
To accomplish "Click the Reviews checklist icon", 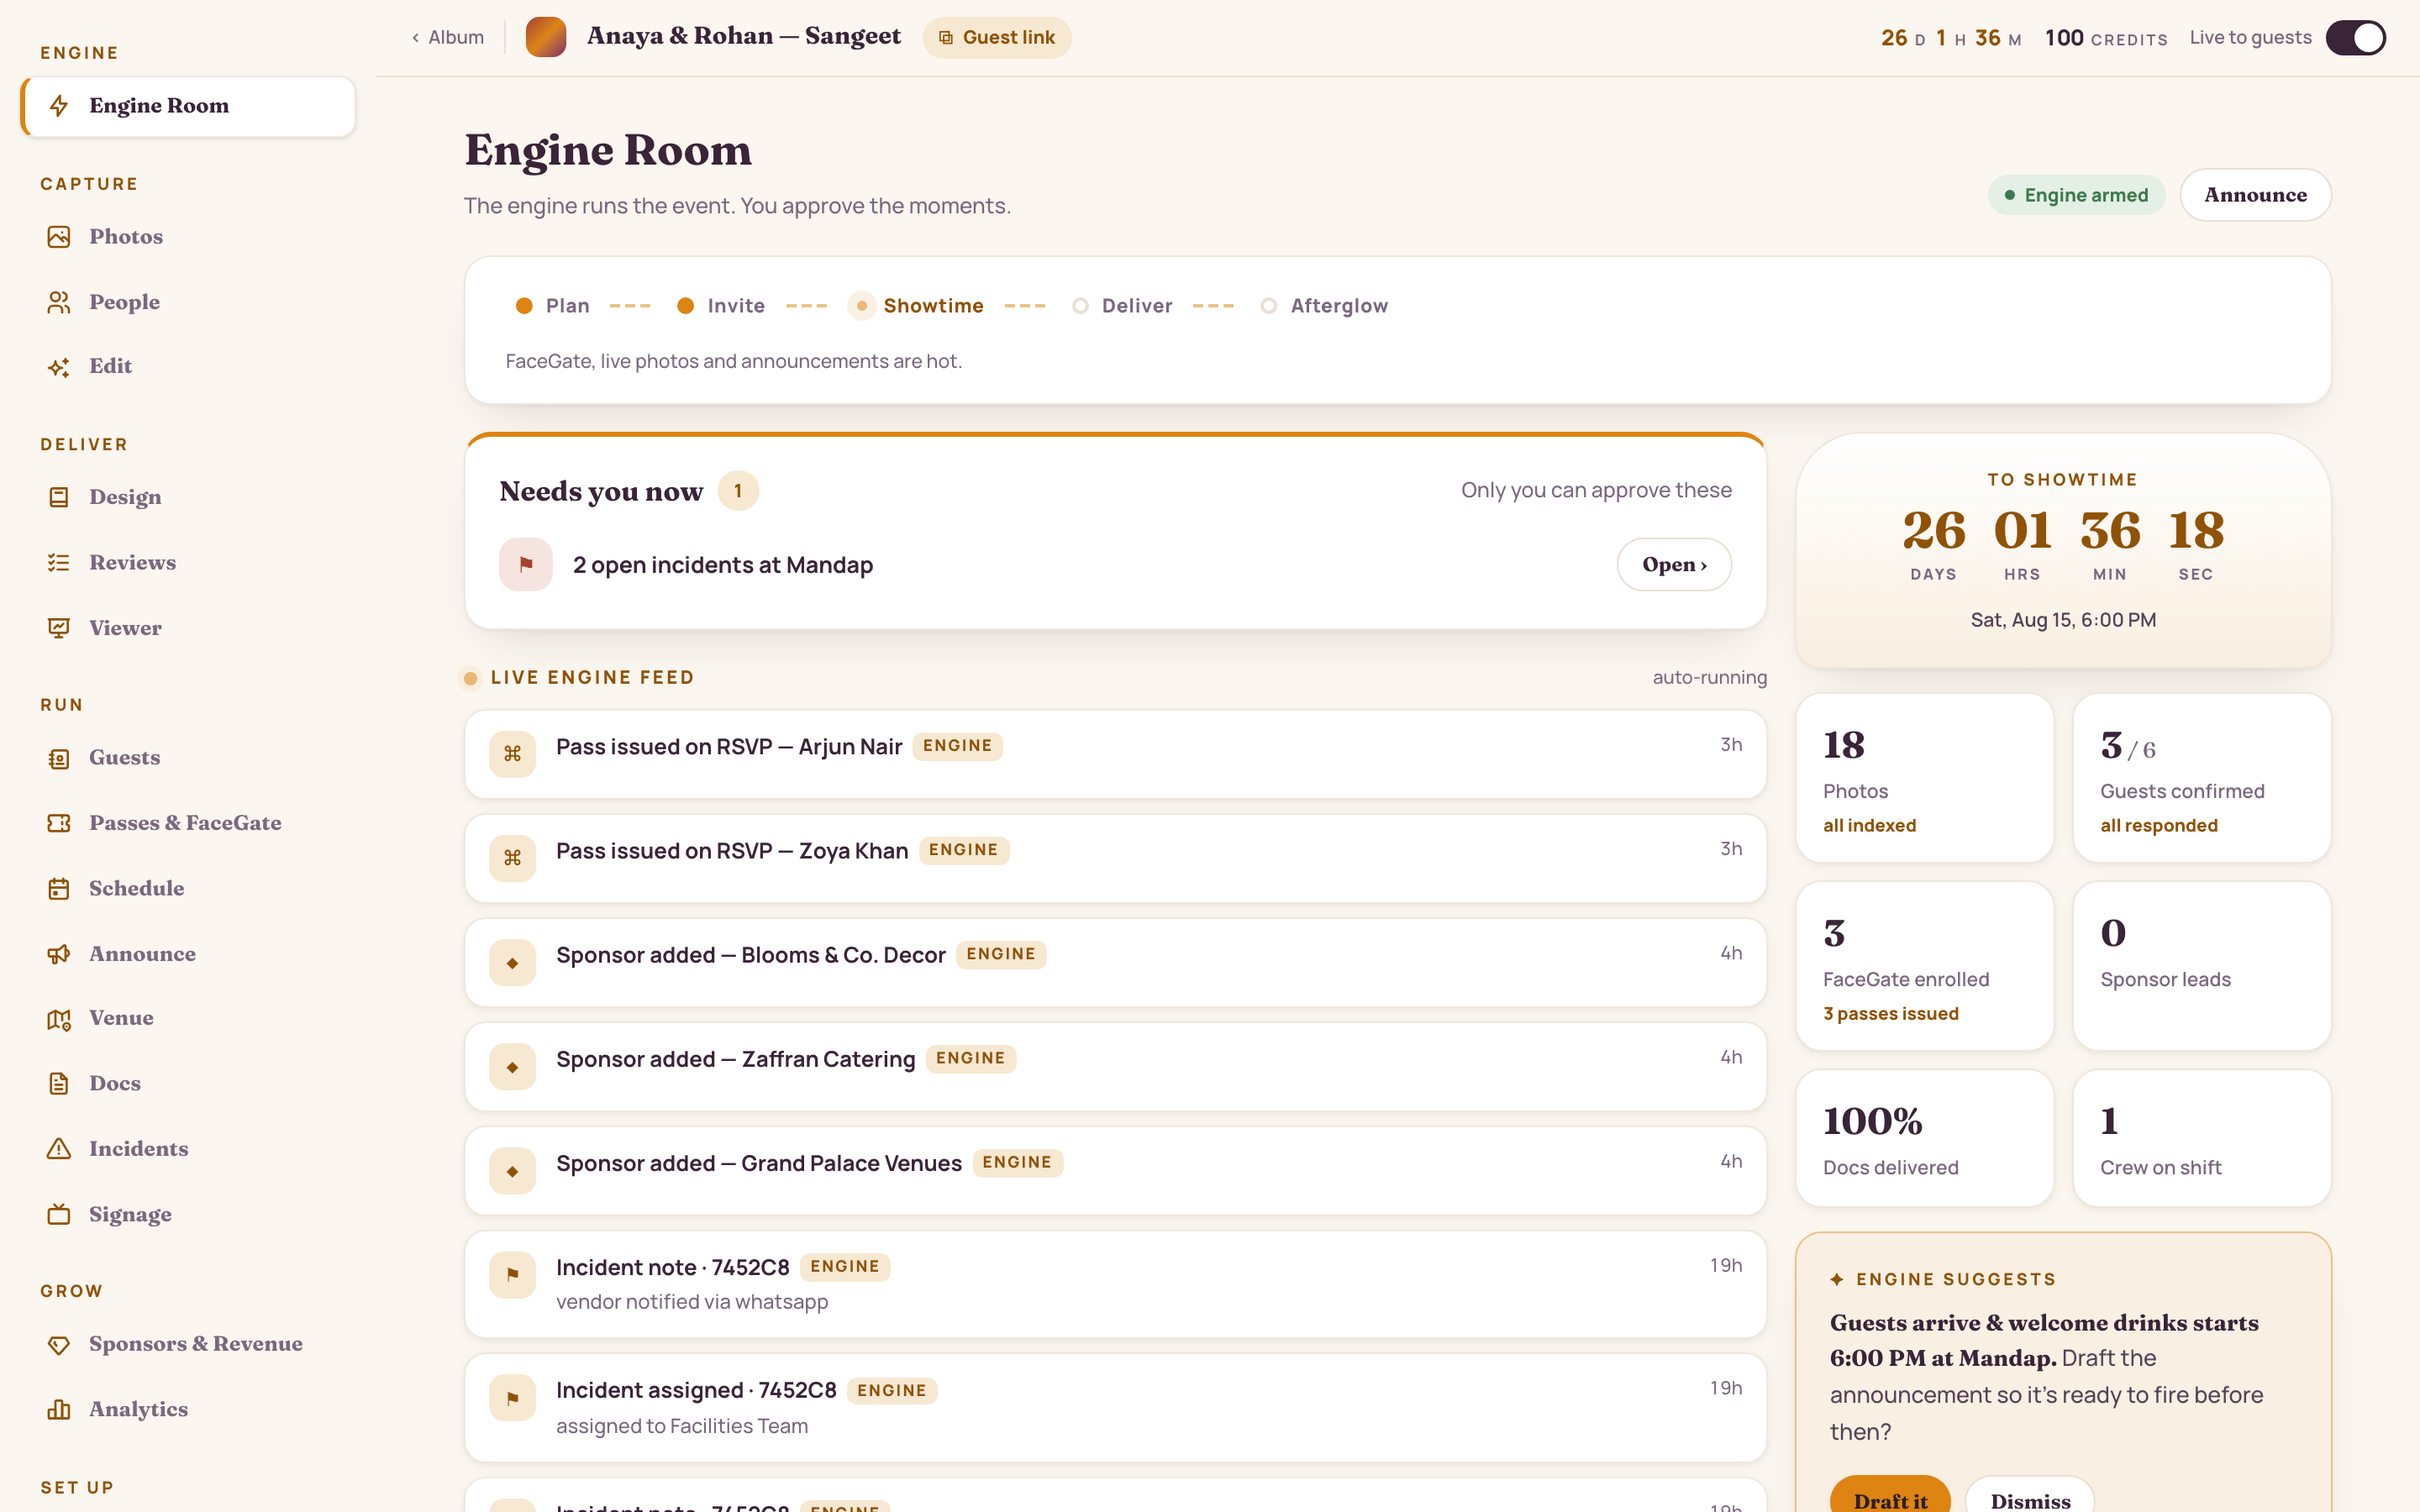I will [x=59, y=563].
